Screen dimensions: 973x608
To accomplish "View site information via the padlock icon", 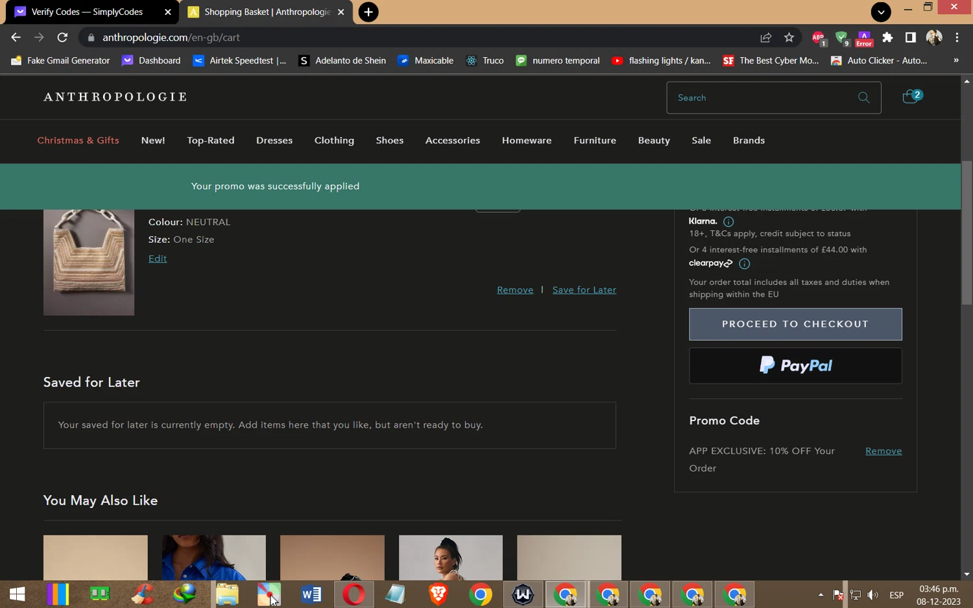I will tap(91, 38).
